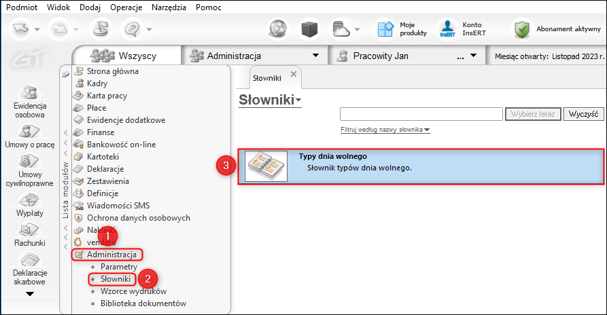
Task: Open Wypłaty in the sidebar
Action: point(30,204)
